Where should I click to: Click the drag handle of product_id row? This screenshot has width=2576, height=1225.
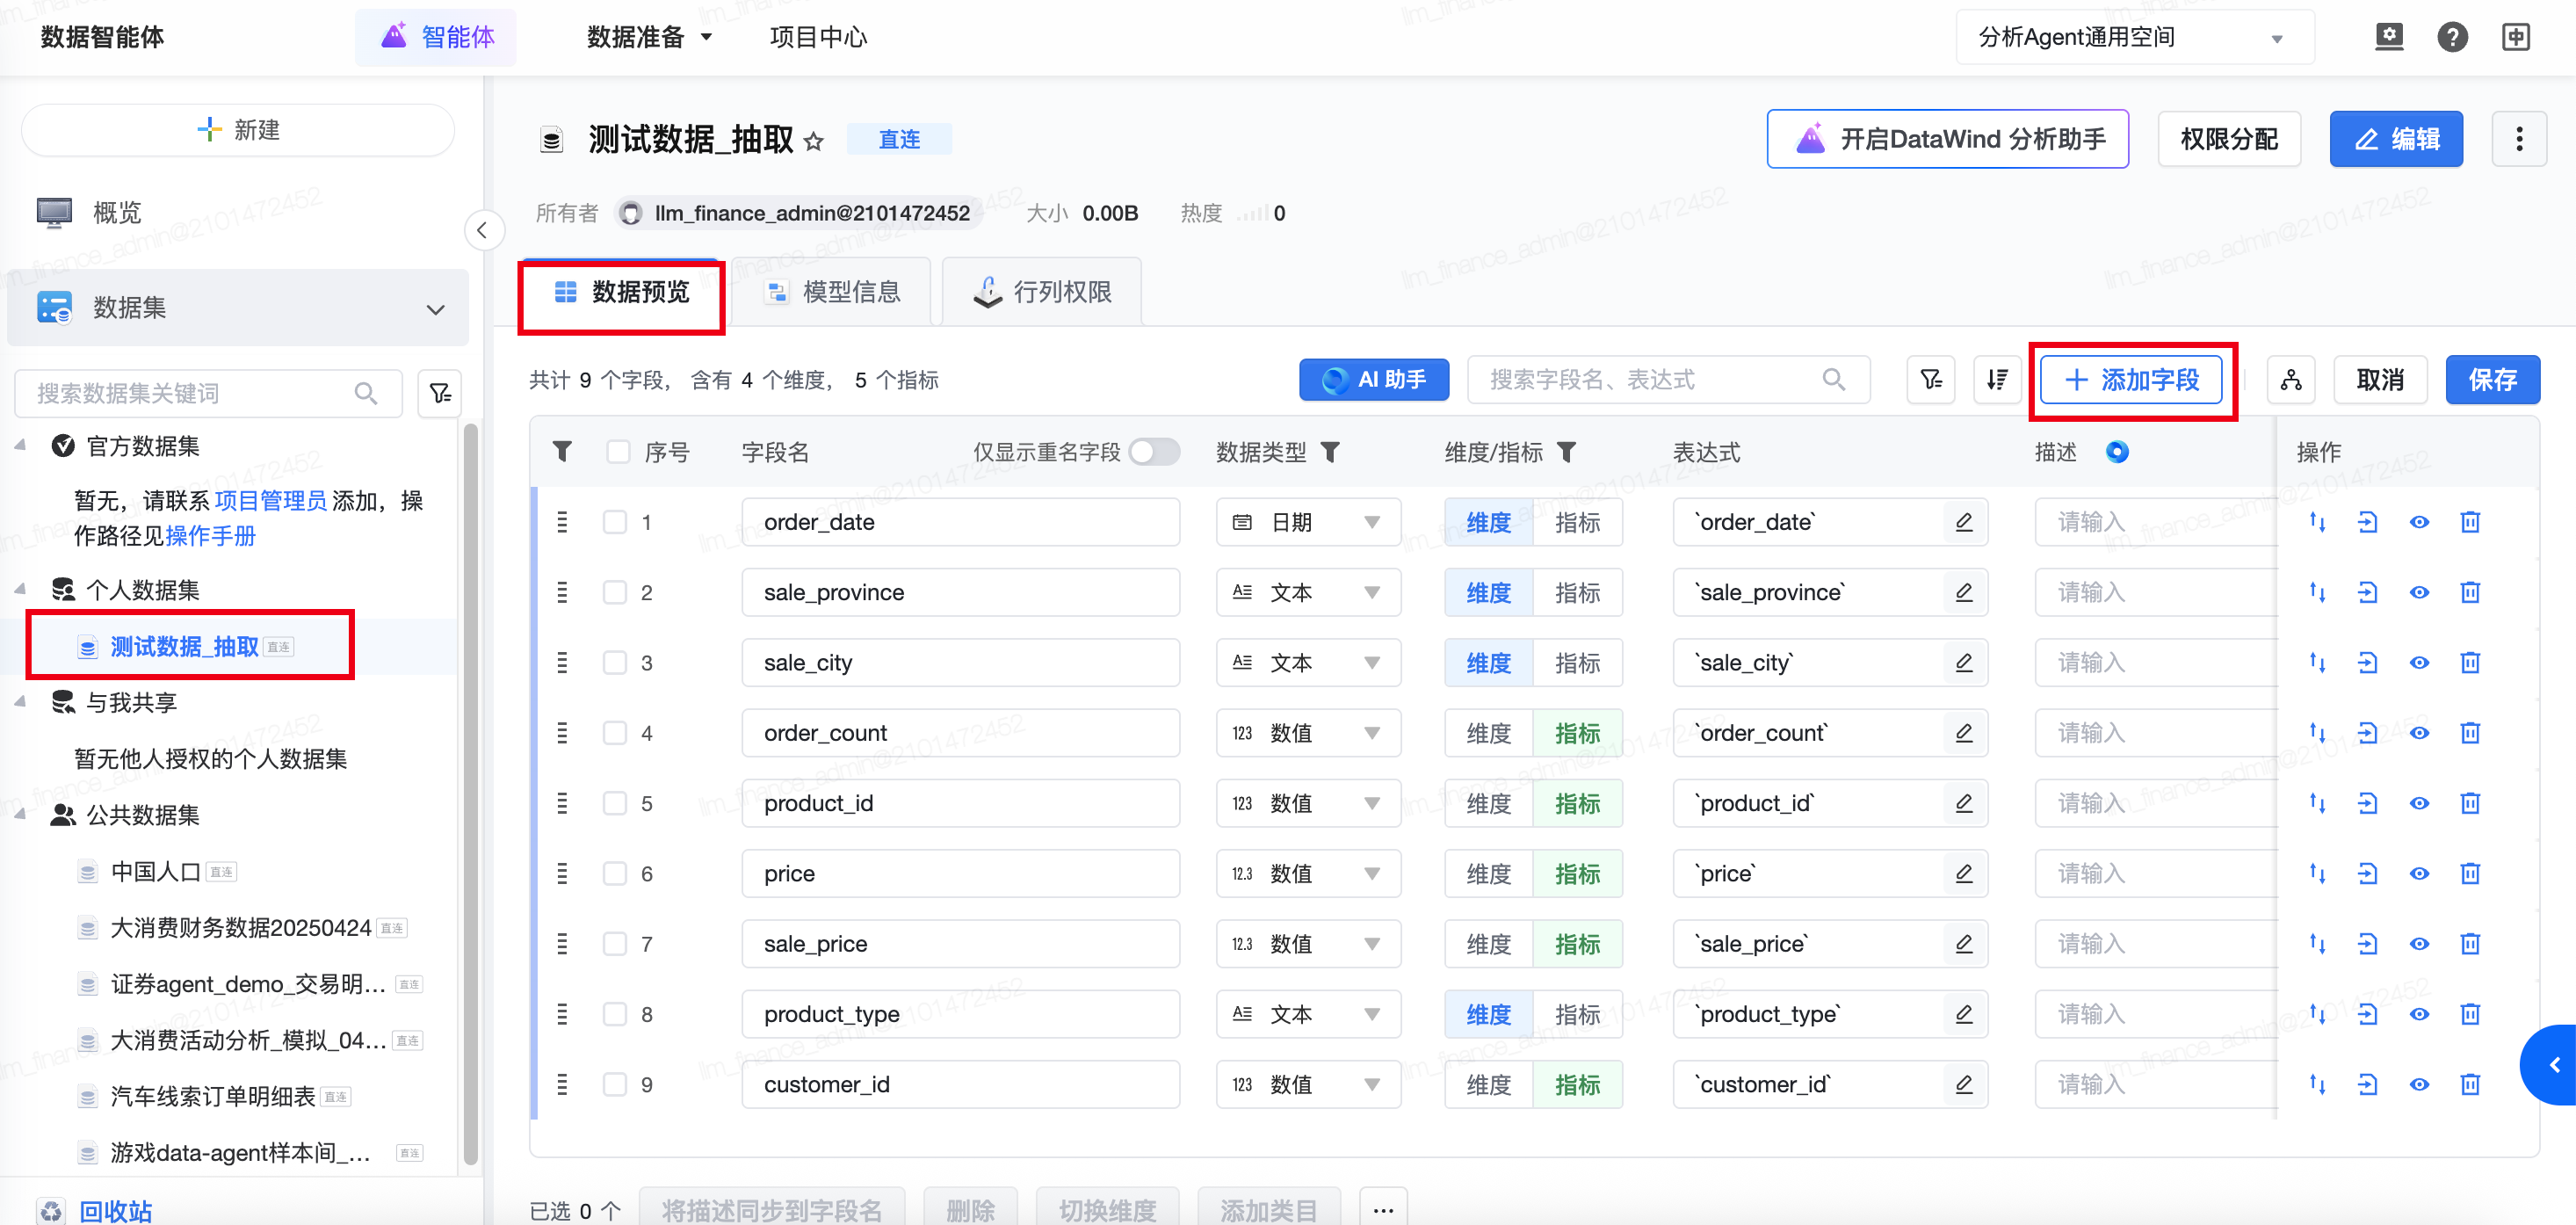(562, 803)
